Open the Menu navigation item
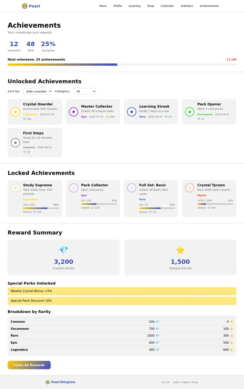The height and width of the screenshot is (389, 244). click(103, 6)
